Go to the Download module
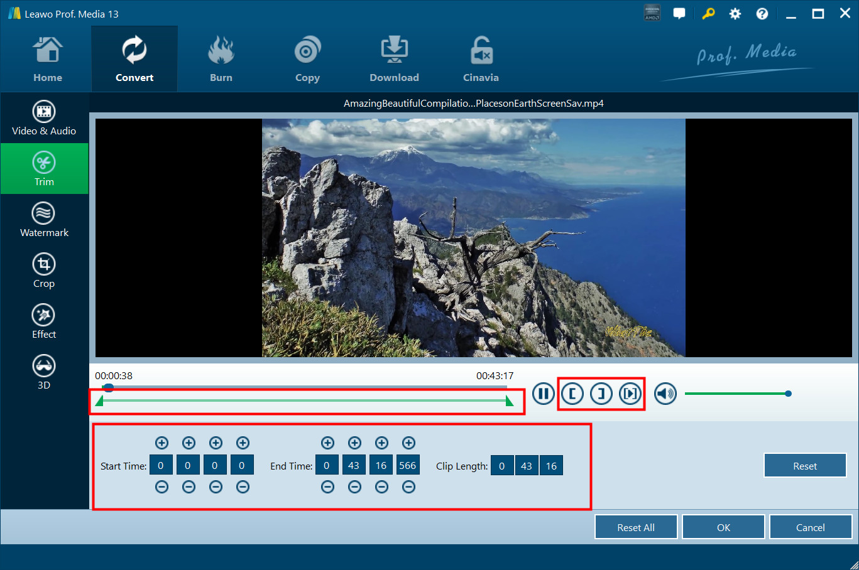The image size is (859, 570). click(394, 60)
